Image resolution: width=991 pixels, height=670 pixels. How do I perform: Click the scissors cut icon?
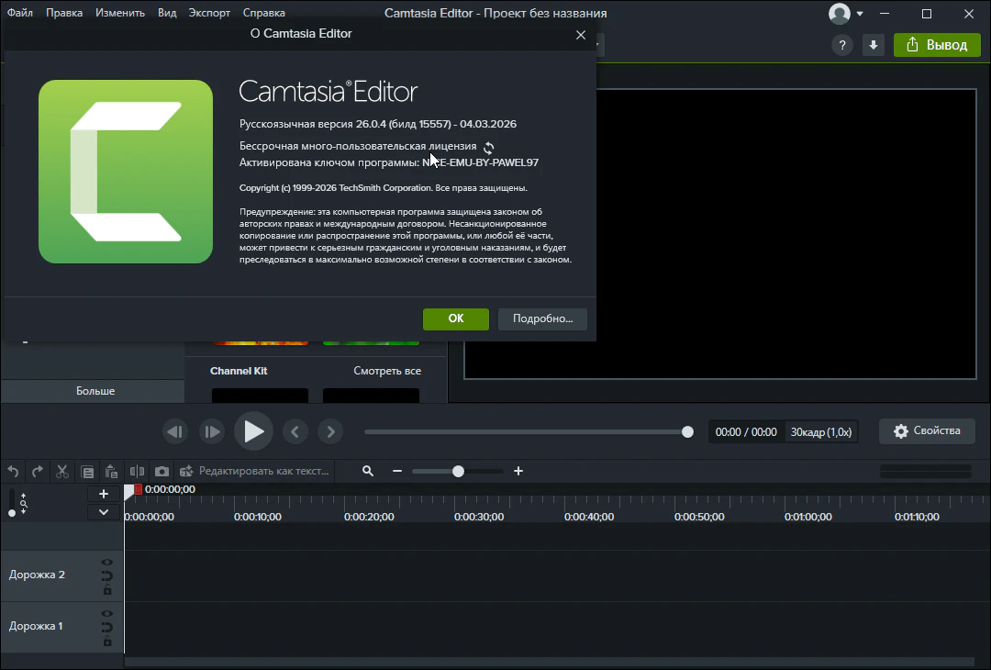pyautogui.click(x=62, y=471)
